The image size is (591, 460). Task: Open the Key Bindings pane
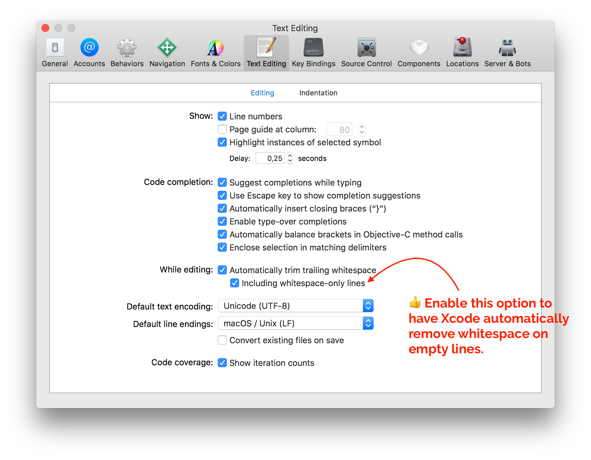point(313,53)
